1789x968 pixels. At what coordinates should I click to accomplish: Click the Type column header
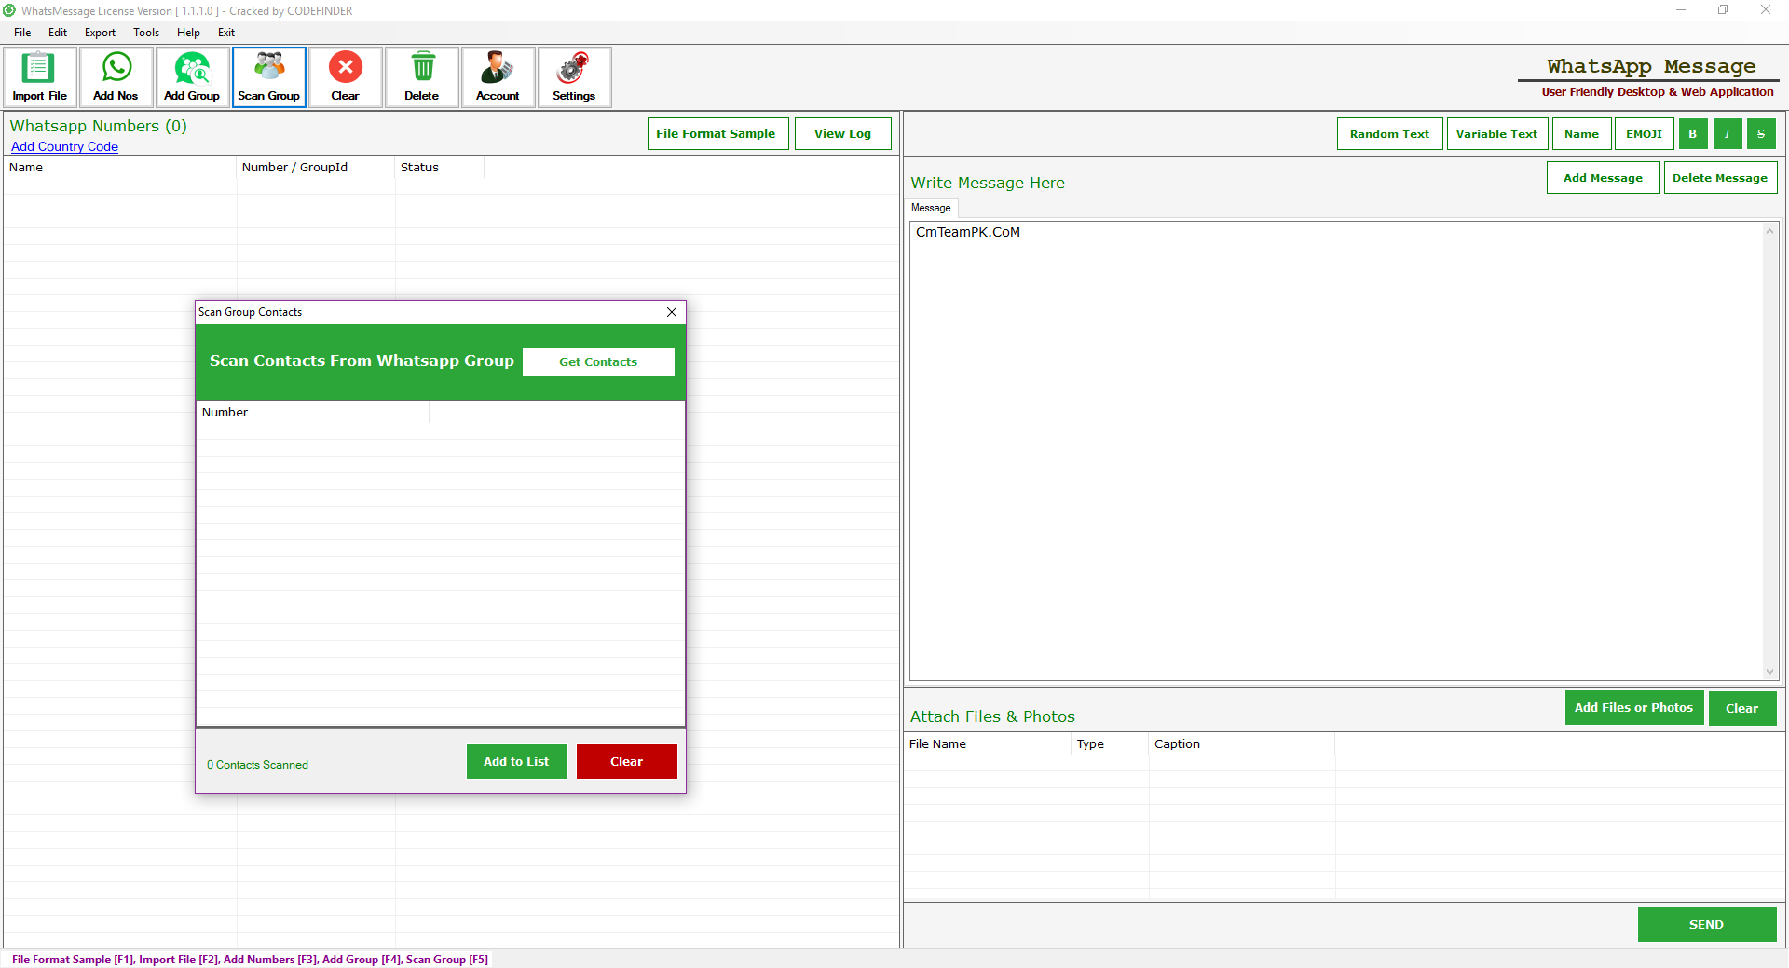pos(1111,744)
